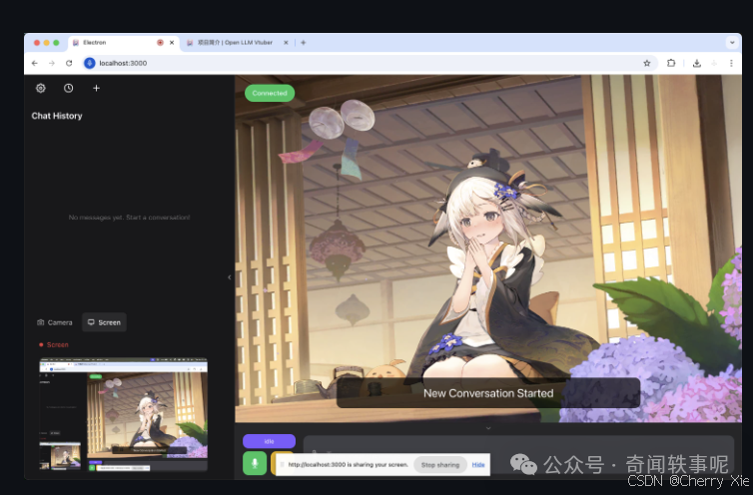This screenshot has width=753, height=495.
Task: Close the Open LLM Vtuber tab
Action: (x=286, y=43)
